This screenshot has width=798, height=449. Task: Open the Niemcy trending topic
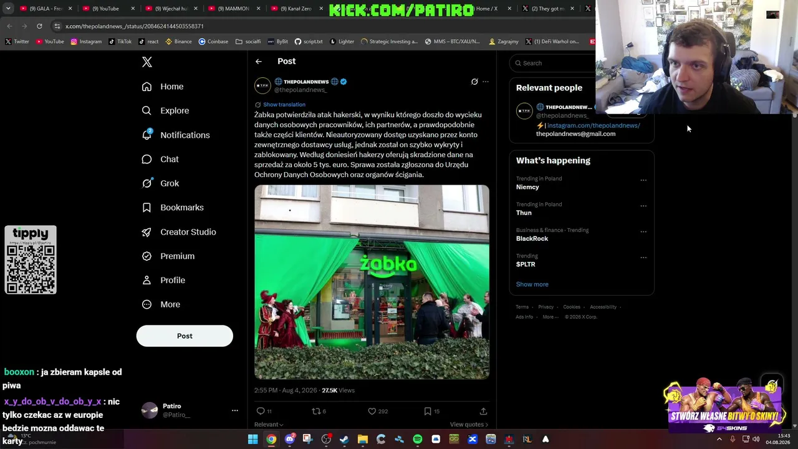point(527,187)
